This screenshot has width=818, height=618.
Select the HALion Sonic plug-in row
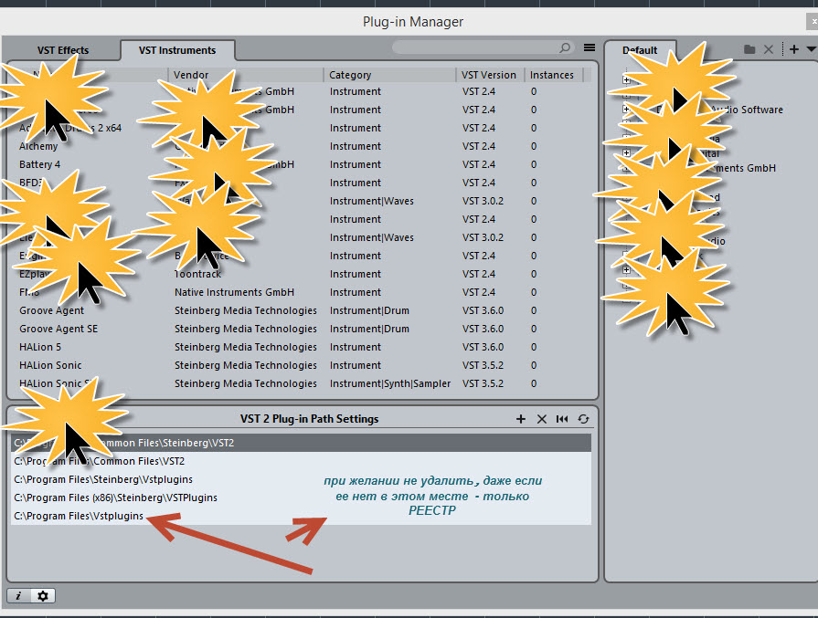[x=50, y=365]
